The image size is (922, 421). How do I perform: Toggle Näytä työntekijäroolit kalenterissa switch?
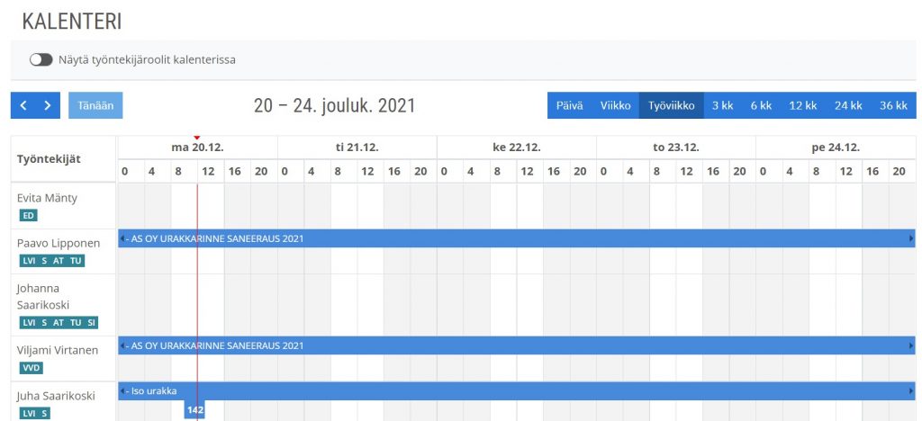pos(41,60)
